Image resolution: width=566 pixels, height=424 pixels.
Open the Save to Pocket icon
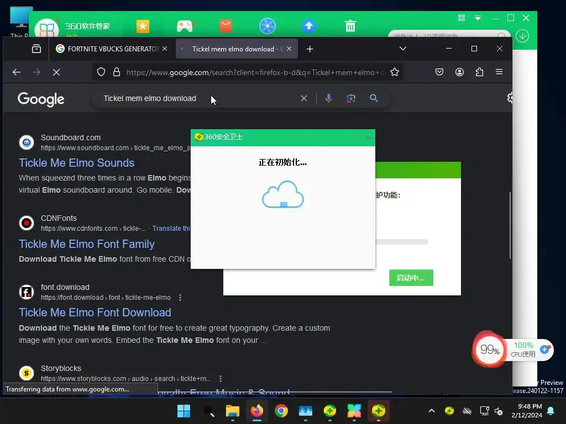(439, 72)
